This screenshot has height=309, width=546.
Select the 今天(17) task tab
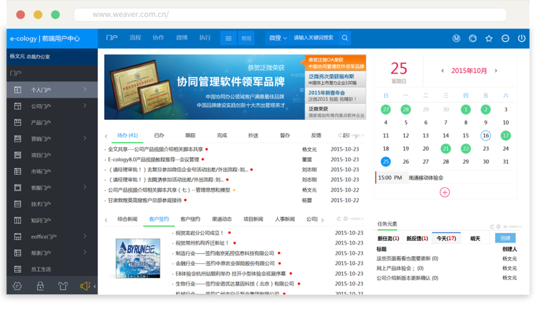(x=446, y=239)
